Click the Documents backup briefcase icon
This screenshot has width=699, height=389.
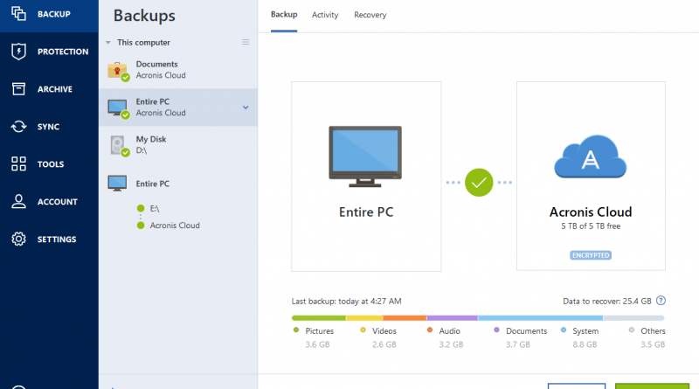pyautogui.click(x=118, y=71)
